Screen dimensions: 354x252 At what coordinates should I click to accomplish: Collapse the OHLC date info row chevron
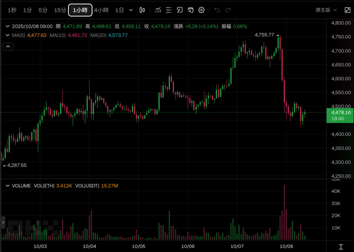8,26
